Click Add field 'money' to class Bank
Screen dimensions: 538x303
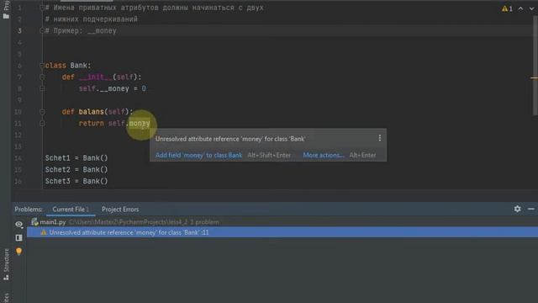pos(198,155)
